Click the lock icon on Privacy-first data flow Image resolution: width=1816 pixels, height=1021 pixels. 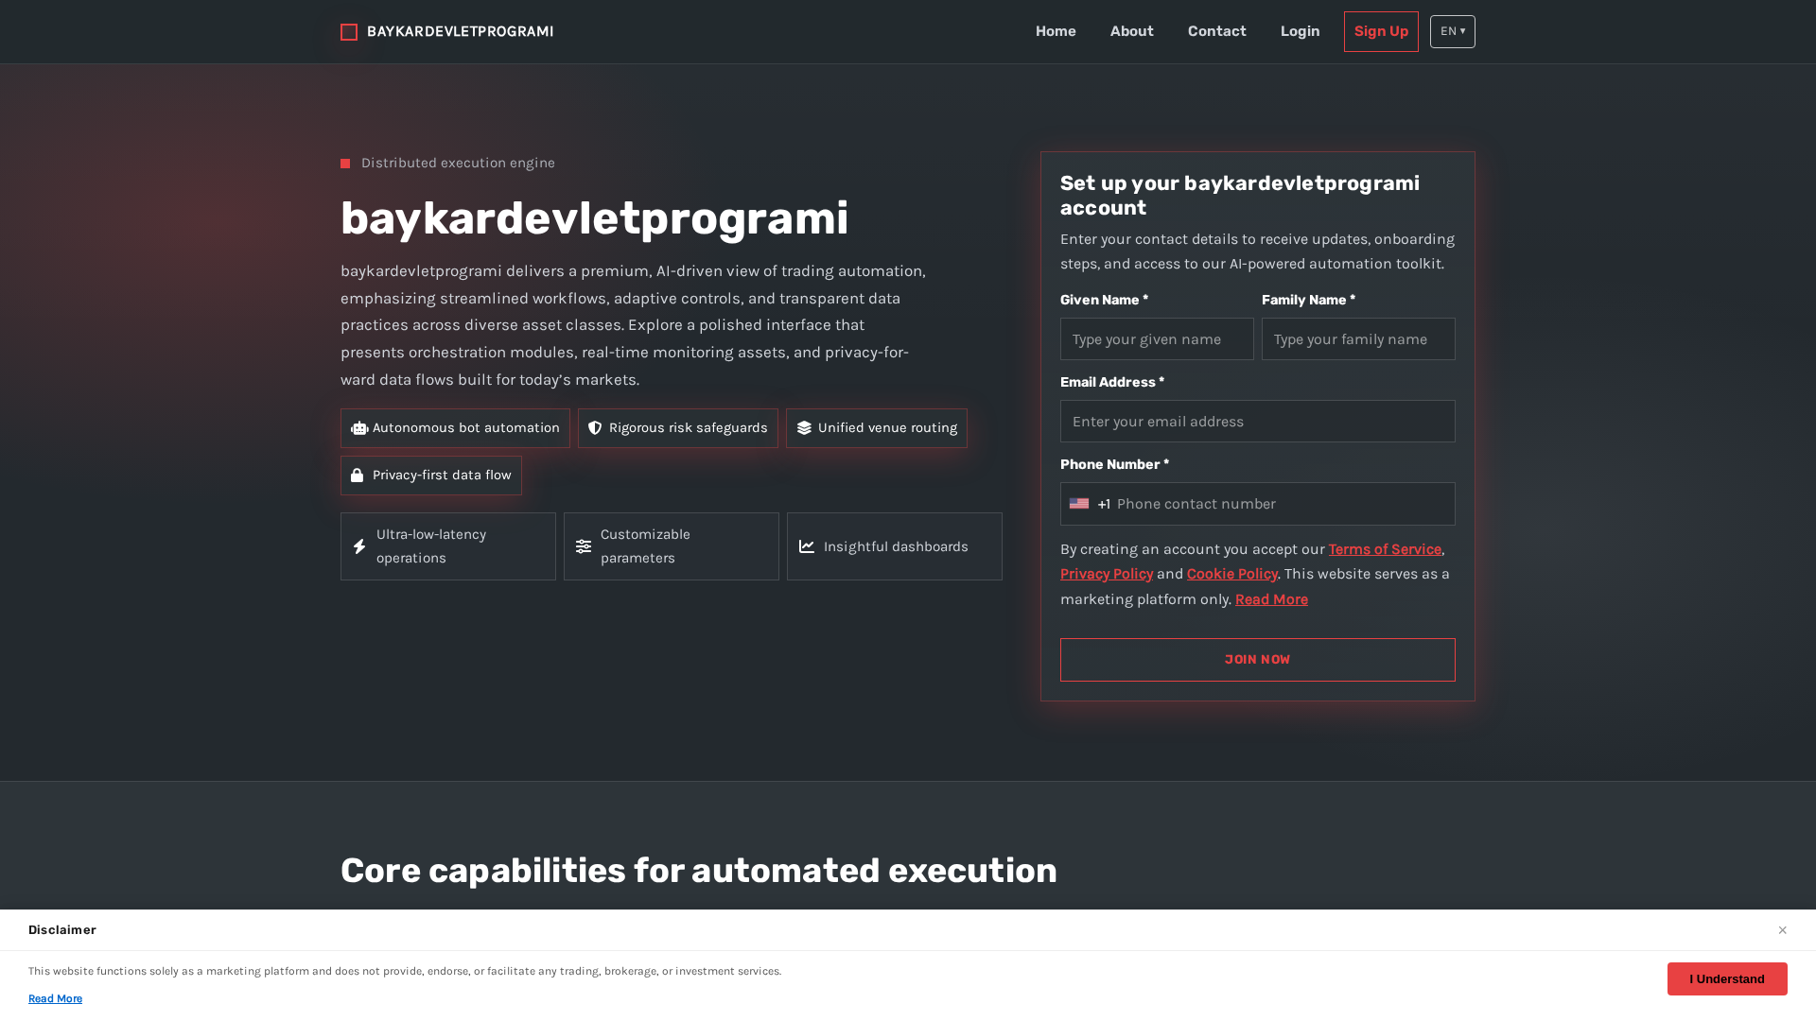[x=358, y=476]
